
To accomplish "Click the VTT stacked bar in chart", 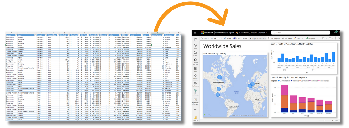I will (x=293, y=104).
